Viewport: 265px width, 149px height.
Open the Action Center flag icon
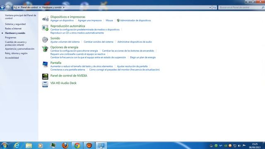click(x=244, y=146)
